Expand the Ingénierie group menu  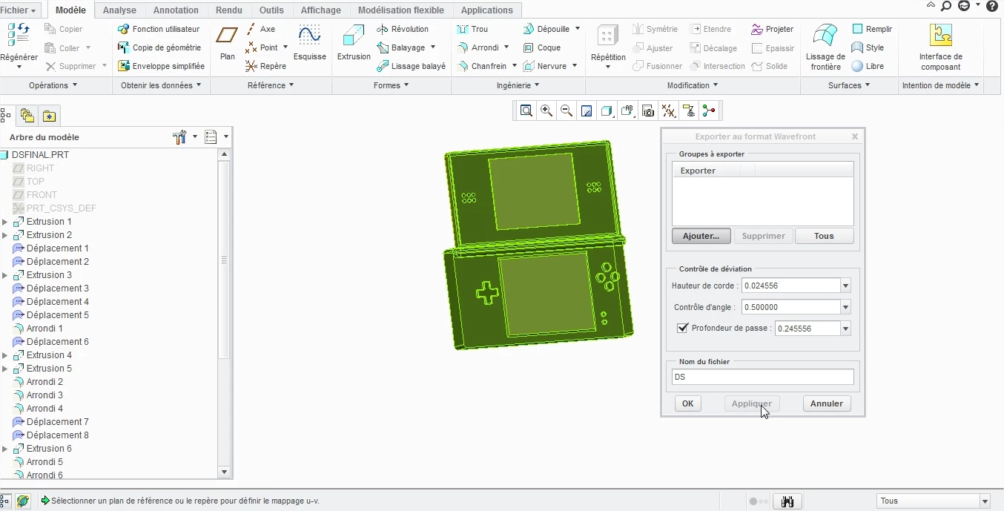(x=519, y=85)
